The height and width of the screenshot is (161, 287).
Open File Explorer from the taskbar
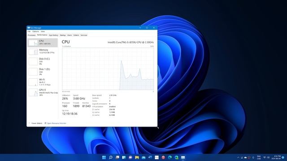point(137,157)
